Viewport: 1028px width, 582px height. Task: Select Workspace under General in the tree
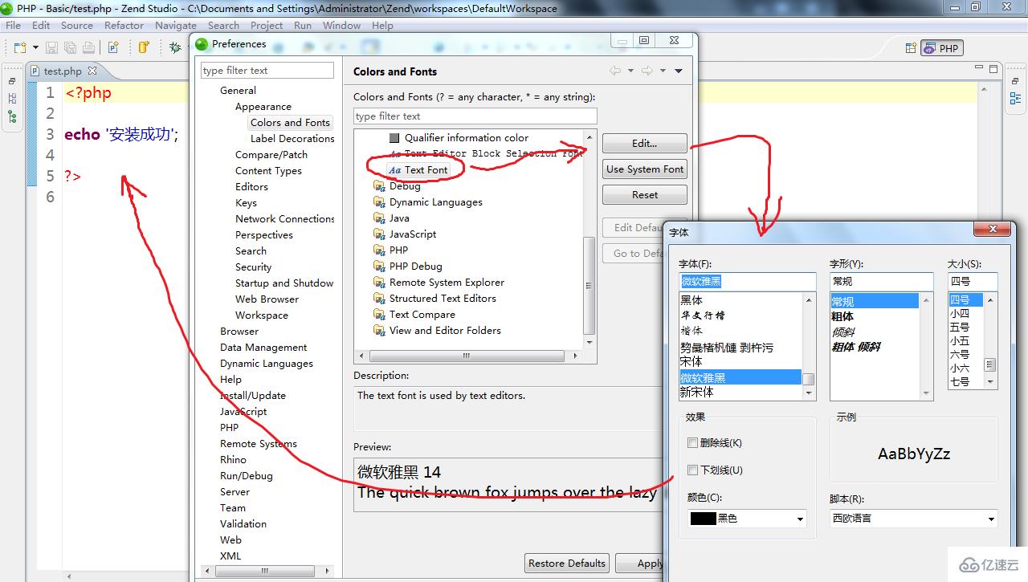(x=261, y=315)
